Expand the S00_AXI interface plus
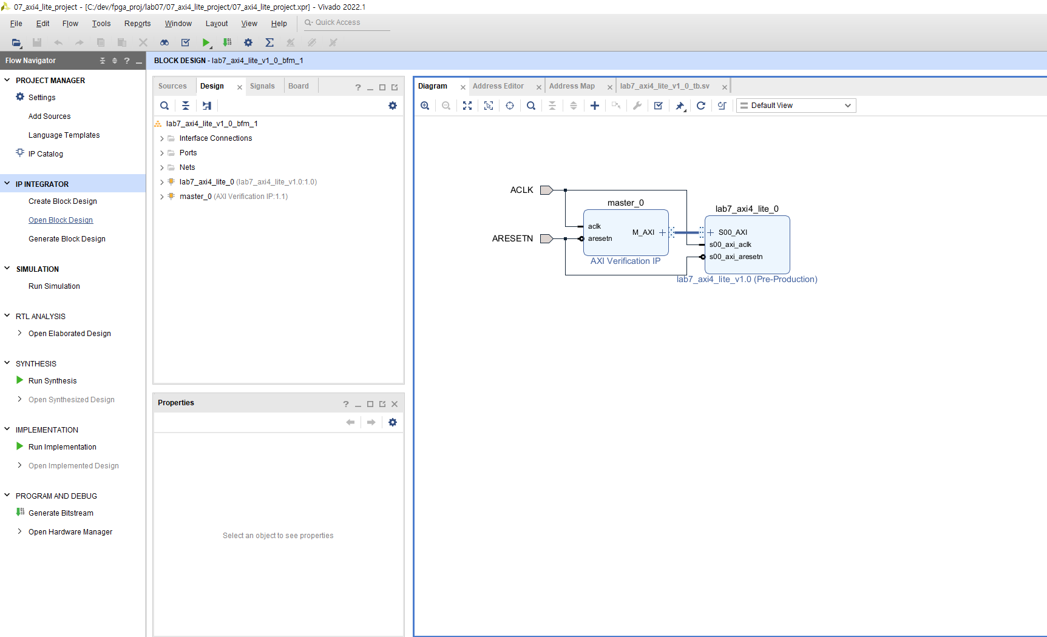This screenshot has width=1047, height=637. (x=711, y=232)
